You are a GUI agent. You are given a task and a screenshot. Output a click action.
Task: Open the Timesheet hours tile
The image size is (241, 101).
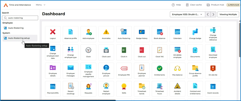click(160, 89)
